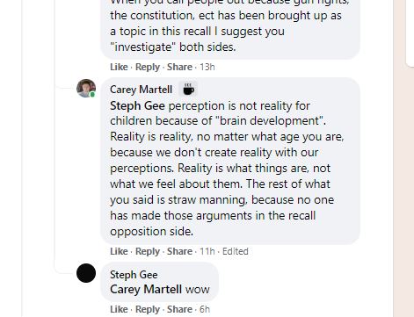Open the 6h timestamp link
The image size is (414, 317).
tap(205, 309)
